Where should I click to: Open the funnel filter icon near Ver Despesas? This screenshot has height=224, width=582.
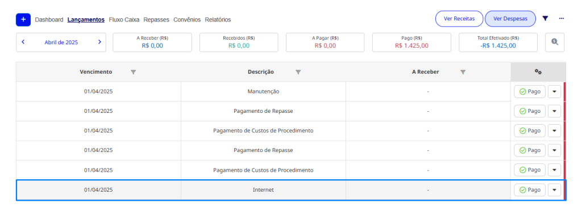[x=545, y=19]
